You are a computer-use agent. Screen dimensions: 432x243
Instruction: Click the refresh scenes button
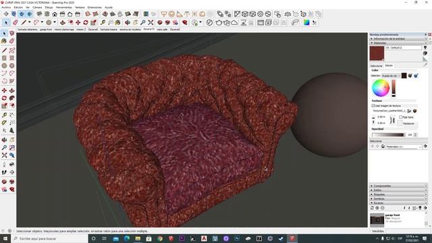coord(372,208)
